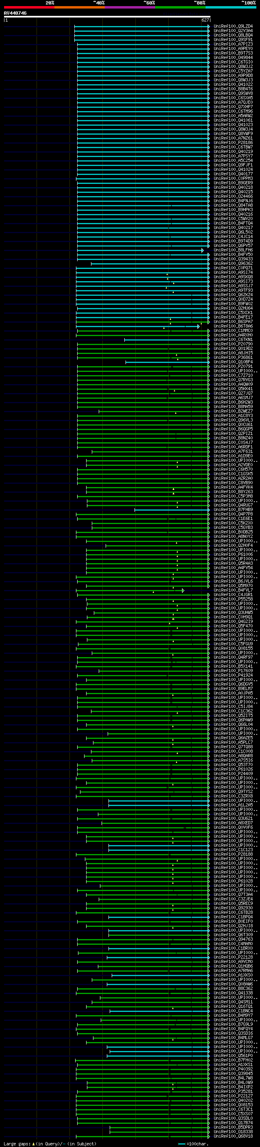Click the =100char. scale legend
The width and height of the screenshot is (260, 1147).
tap(194, 1143)
